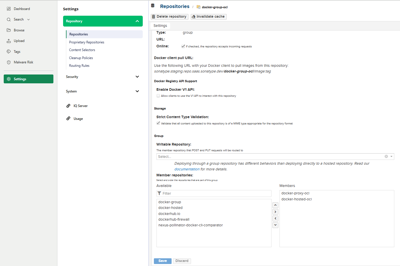400x266 pixels.
Task: Open the documentation link
Action: (187, 169)
